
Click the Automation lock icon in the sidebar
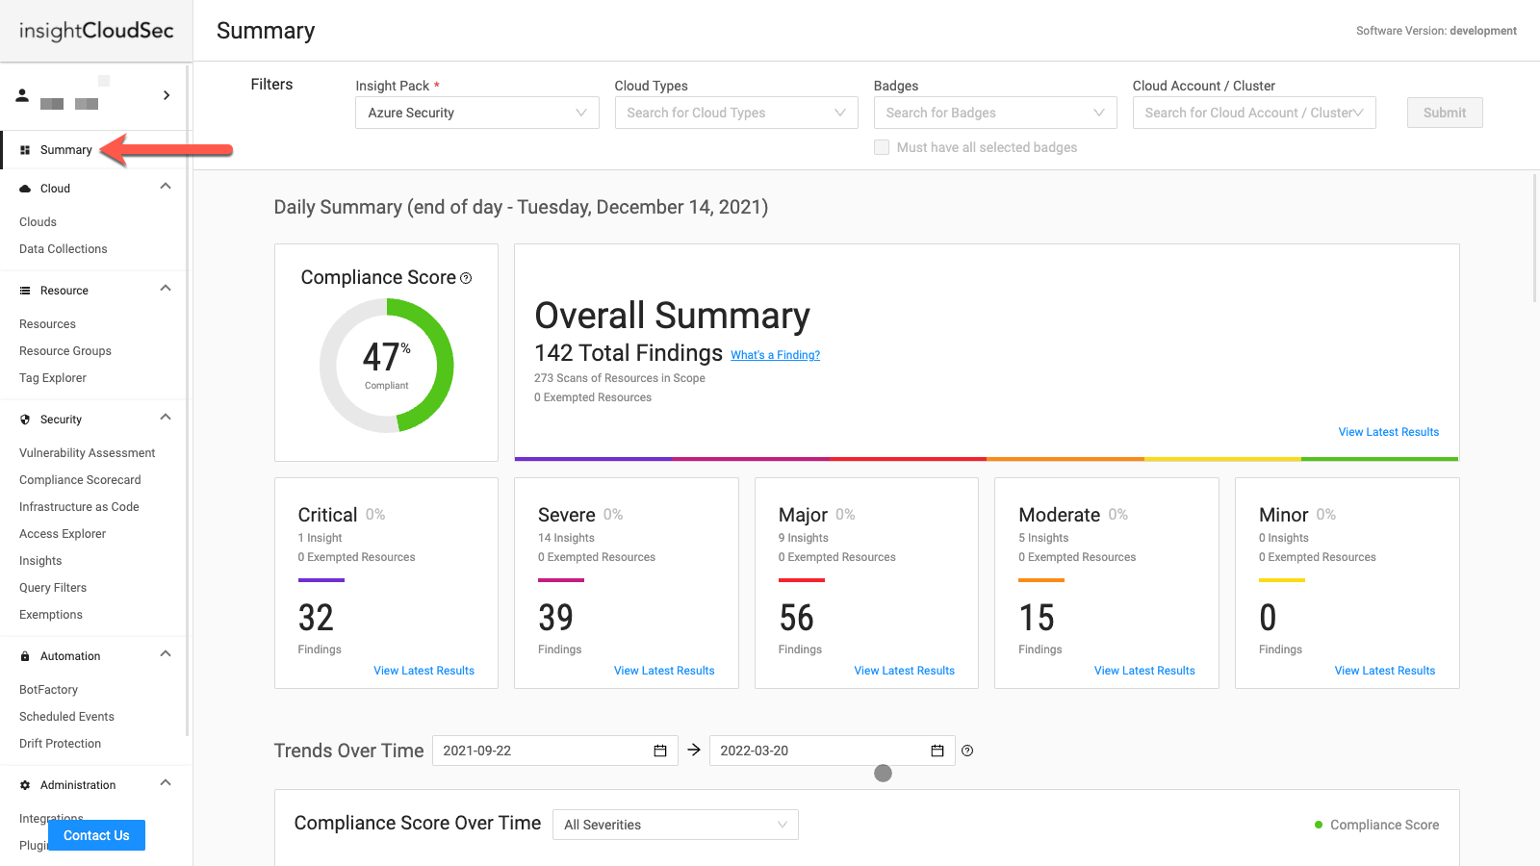pyautogui.click(x=24, y=655)
